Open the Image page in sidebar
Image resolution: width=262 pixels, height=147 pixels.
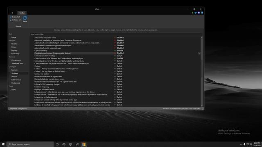(14, 37)
